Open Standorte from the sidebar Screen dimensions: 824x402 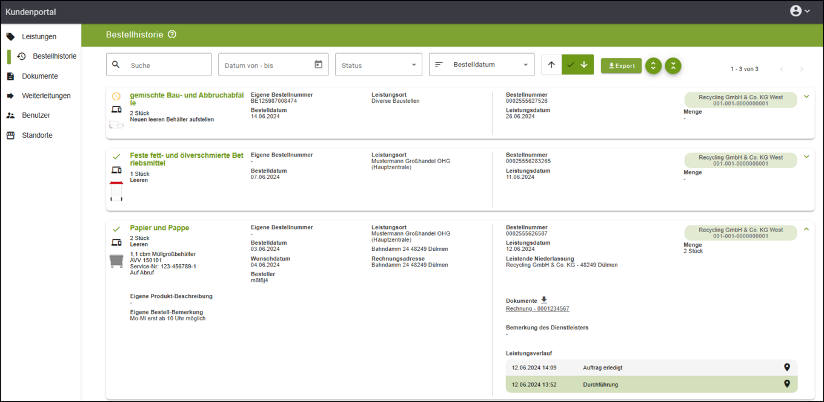pyautogui.click(x=37, y=135)
